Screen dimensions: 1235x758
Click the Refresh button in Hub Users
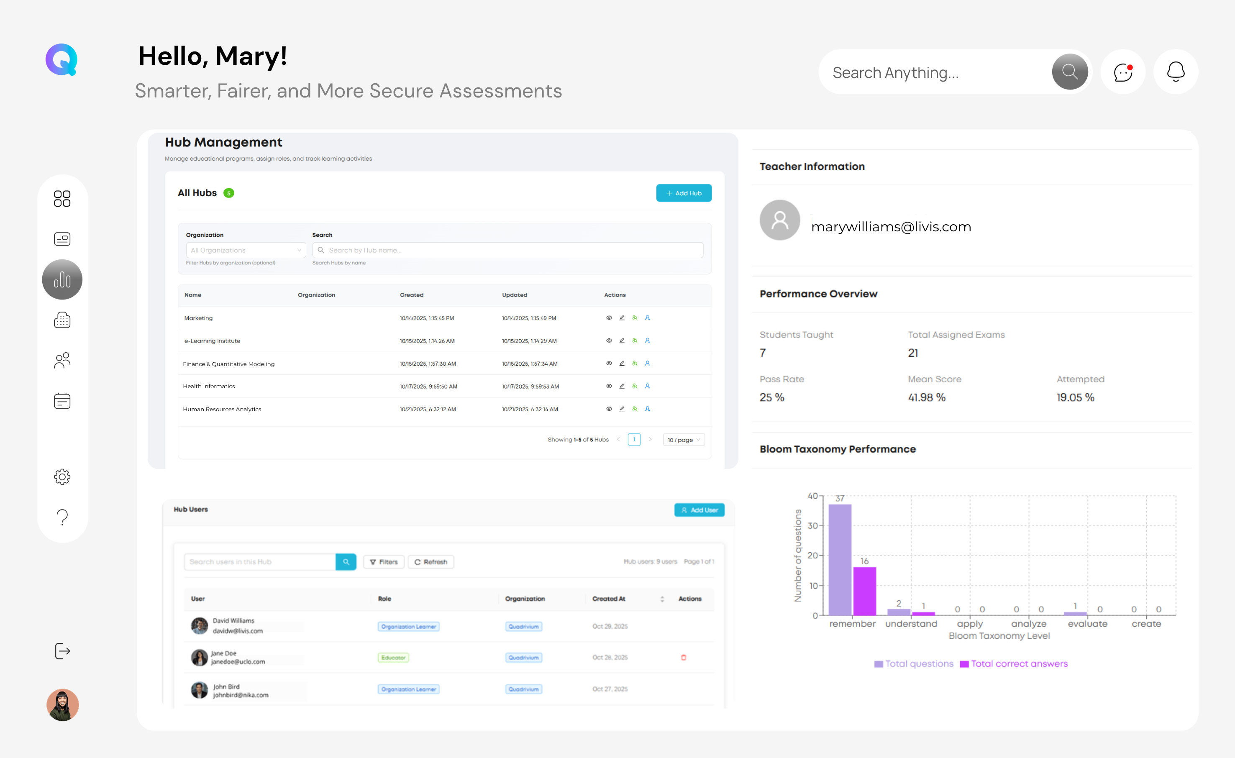[431, 562]
